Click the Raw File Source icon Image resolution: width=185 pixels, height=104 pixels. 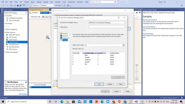[7, 47]
